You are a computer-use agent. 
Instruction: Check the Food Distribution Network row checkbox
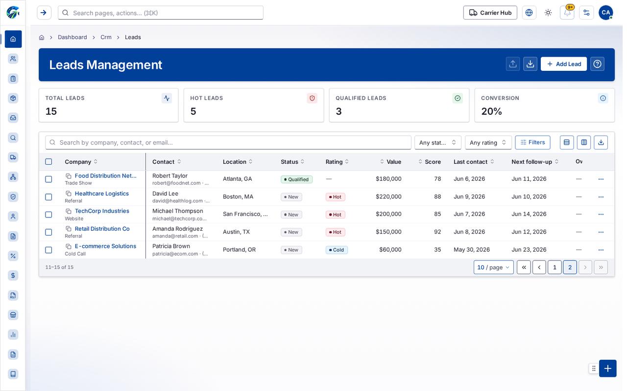coord(48,179)
